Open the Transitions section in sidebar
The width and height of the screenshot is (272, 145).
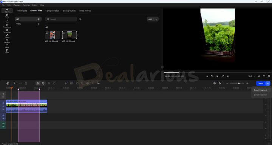coord(7,26)
